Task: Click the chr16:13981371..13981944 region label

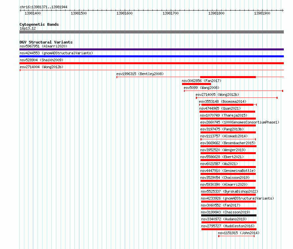Action: pos(43,7)
